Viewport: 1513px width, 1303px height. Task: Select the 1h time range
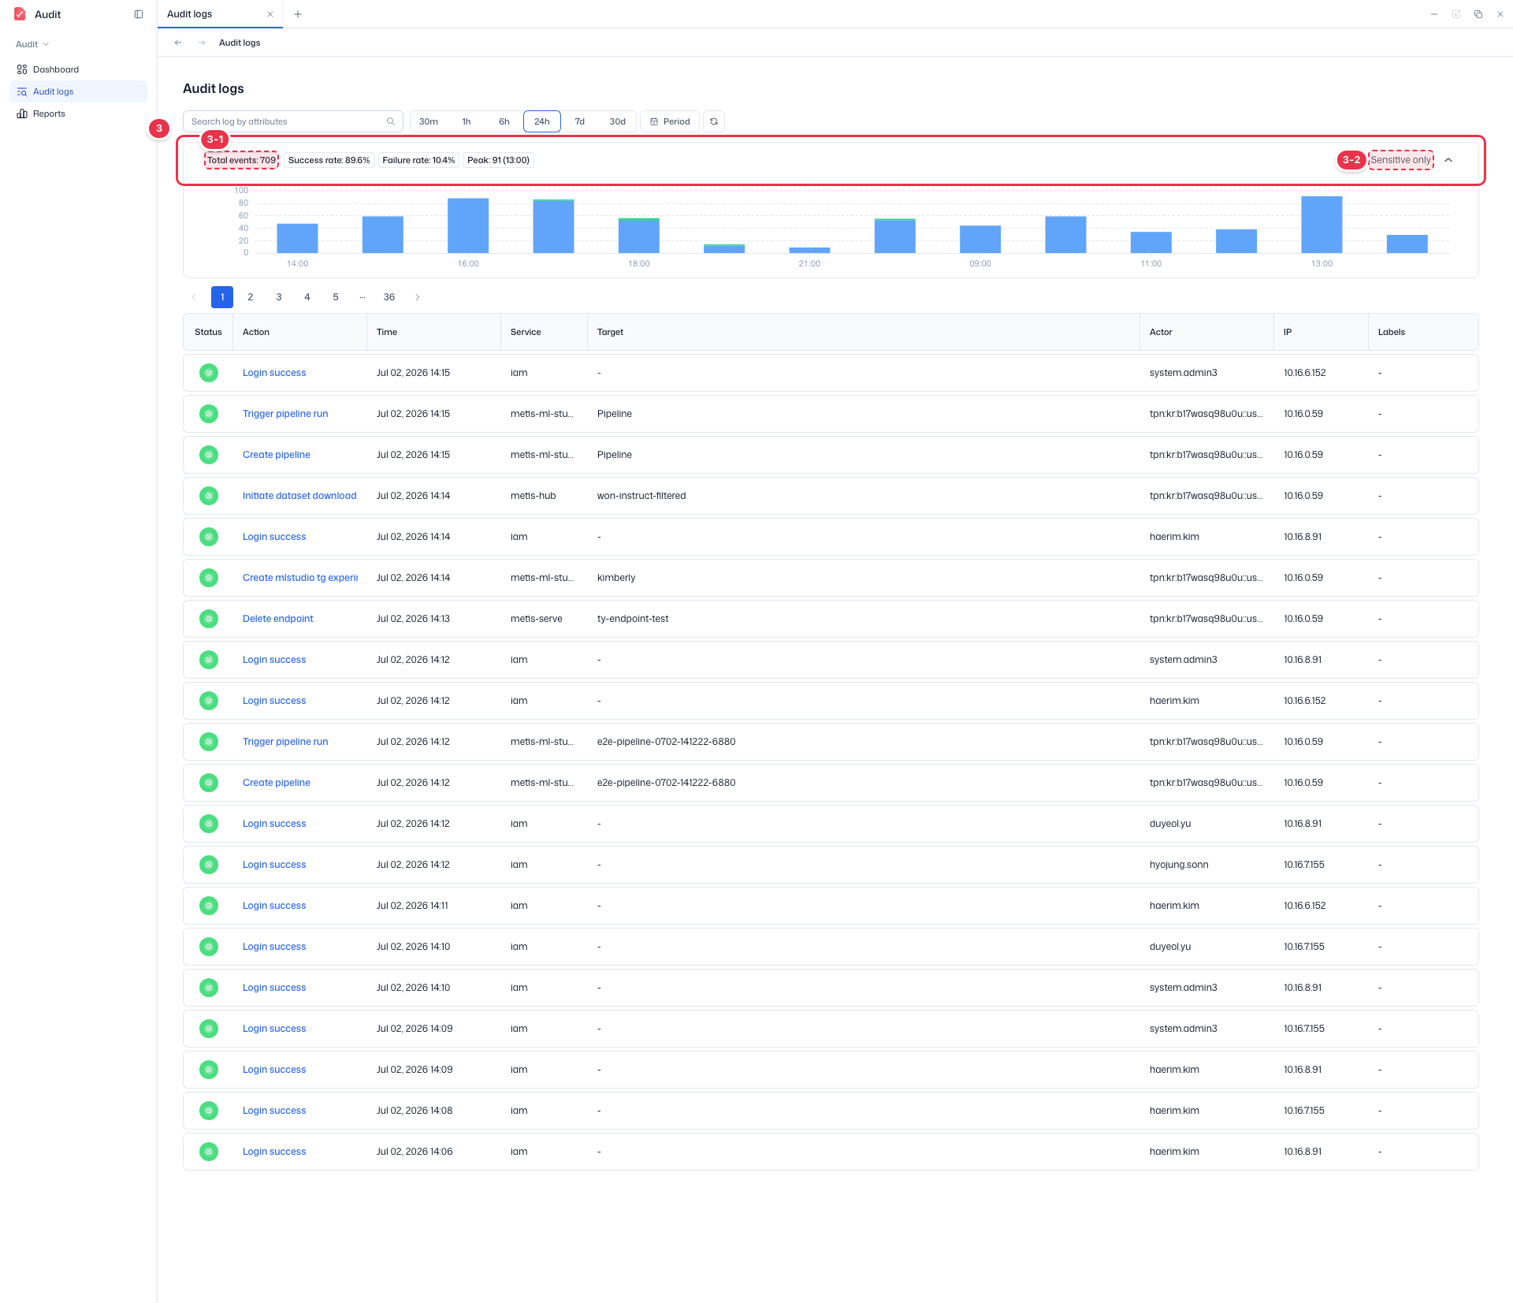(467, 121)
